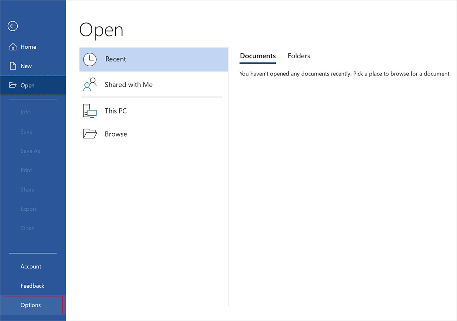Select Info in the sidebar
Screen dimensions: 457x321
coord(26,112)
